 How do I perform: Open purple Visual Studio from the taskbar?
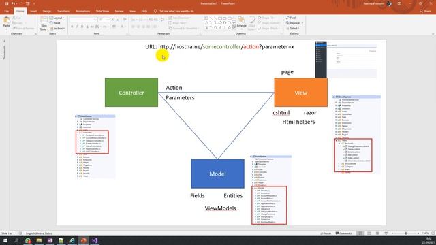(x=95, y=240)
